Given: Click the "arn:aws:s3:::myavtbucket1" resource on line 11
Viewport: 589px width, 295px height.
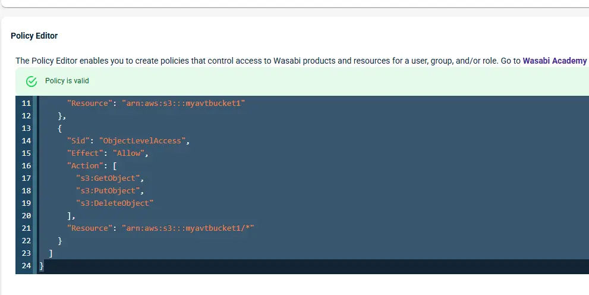Looking at the screenshot, I should pyautogui.click(x=183, y=103).
